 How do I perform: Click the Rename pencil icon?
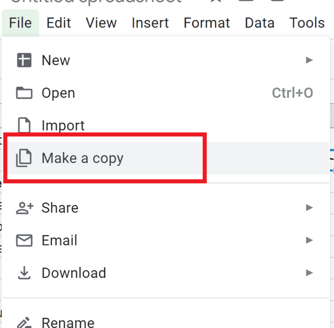point(24,323)
